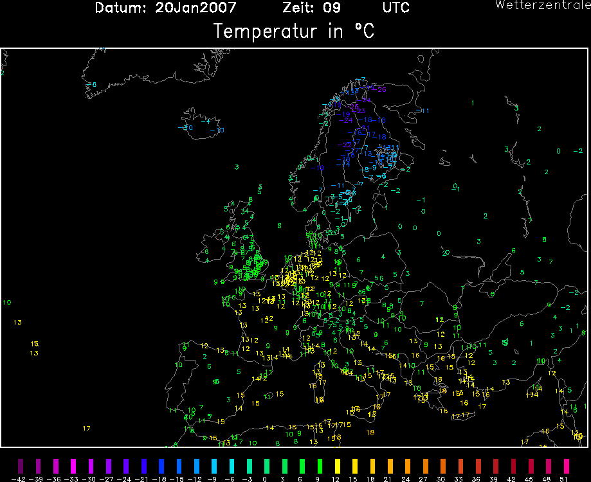
Task: Pick the legend swatch above 21
Action: point(390,466)
